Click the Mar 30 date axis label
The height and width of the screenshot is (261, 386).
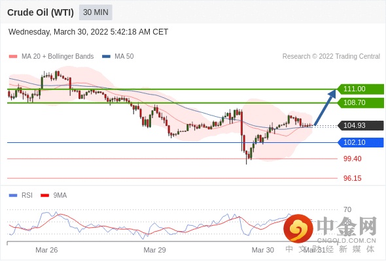[x=262, y=250]
